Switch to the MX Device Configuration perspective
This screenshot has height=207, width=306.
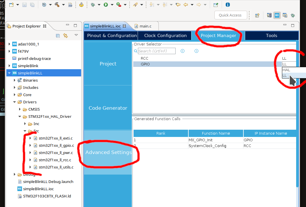tap(277, 15)
